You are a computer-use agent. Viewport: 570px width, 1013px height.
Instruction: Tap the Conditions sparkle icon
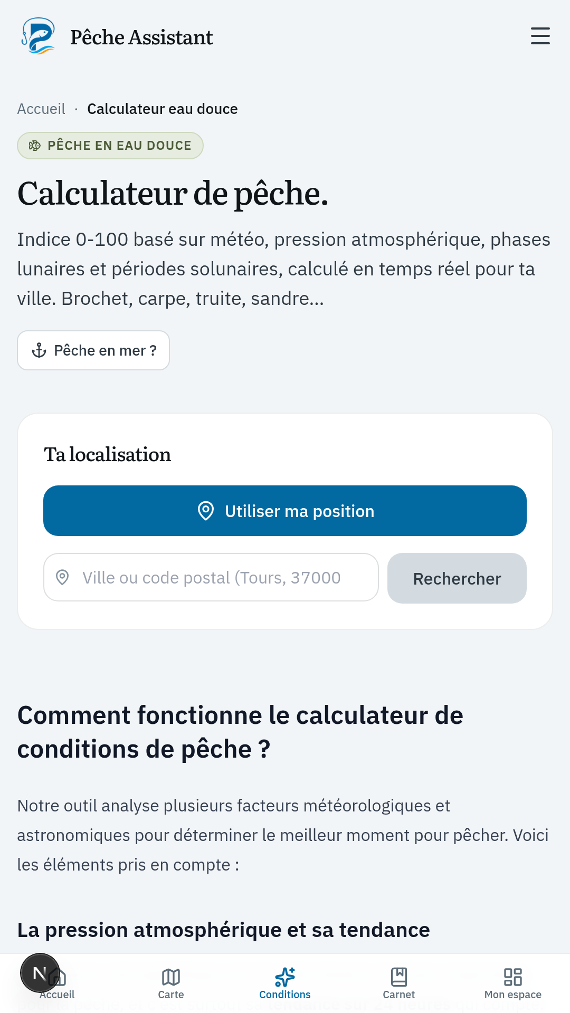(x=285, y=977)
